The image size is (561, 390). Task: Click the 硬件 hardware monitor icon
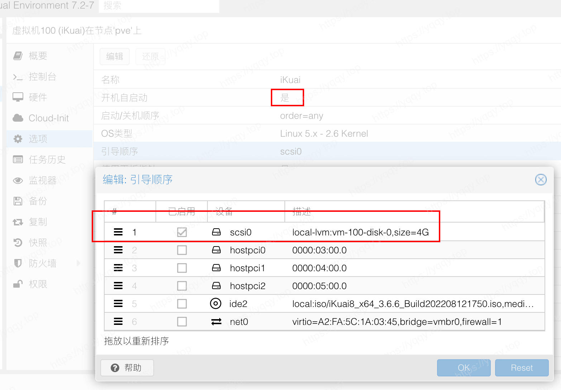coord(18,97)
